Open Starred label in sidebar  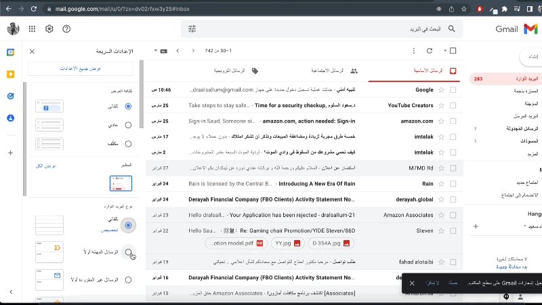(526, 91)
